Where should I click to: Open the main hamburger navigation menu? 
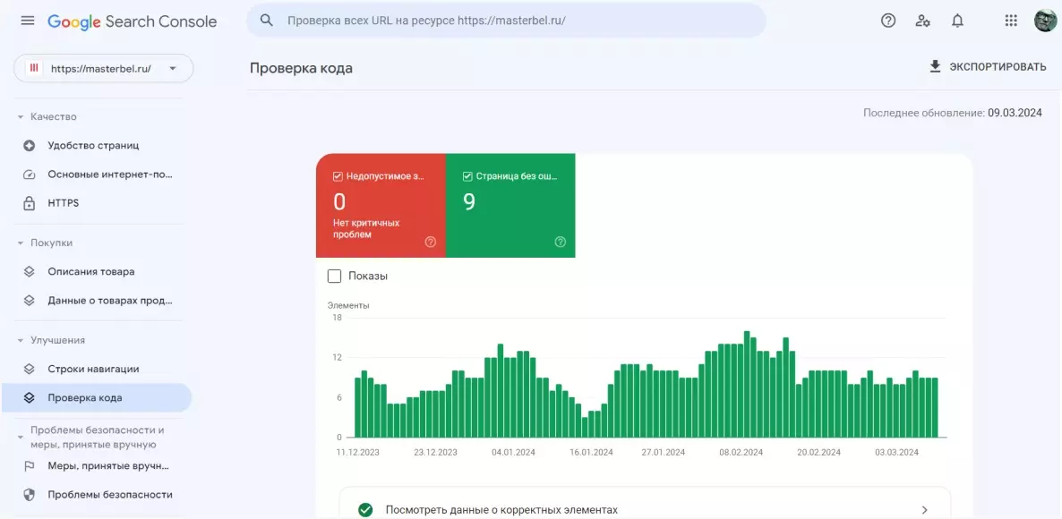[x=28, y=21]
